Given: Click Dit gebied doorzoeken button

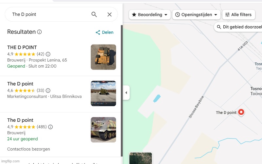Looking at the screenshot, I should [x=238, y=27].
